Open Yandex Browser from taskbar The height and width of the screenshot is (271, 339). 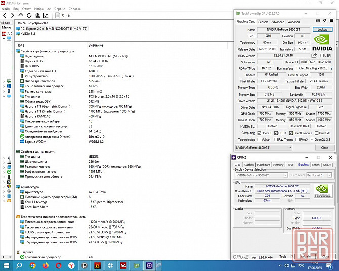[x=71, y=265]
